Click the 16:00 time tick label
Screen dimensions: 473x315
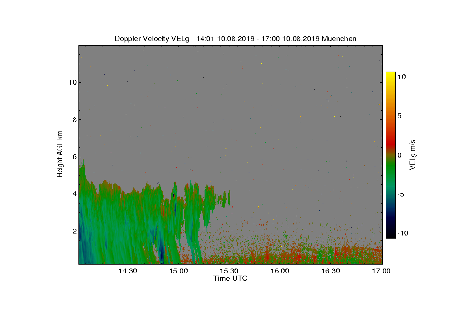(280, 271)
